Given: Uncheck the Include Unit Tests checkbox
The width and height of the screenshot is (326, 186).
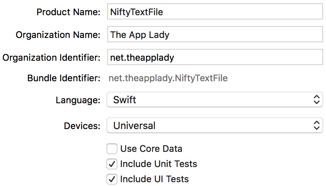Looking at the screenshot, I should click(x=112, y=164).
